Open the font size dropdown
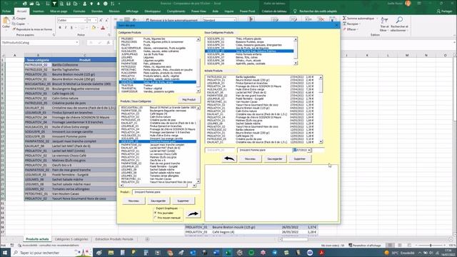Viewport: 457px width, 257px height. click(96, 20)
